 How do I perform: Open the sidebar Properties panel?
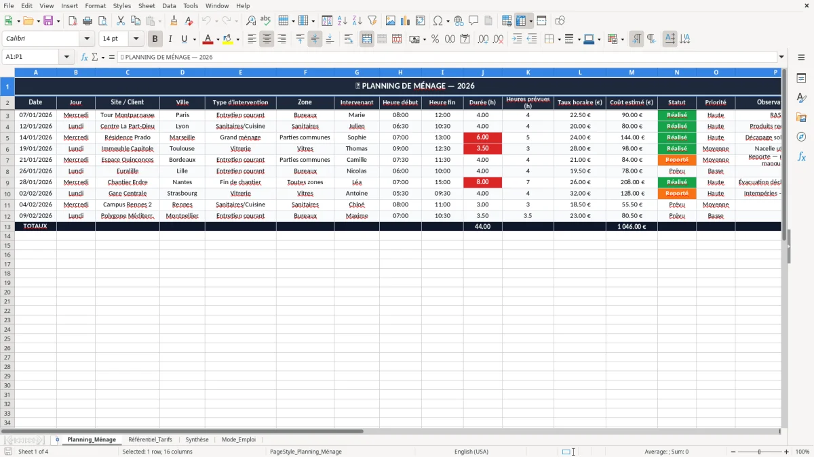[801, 79]
